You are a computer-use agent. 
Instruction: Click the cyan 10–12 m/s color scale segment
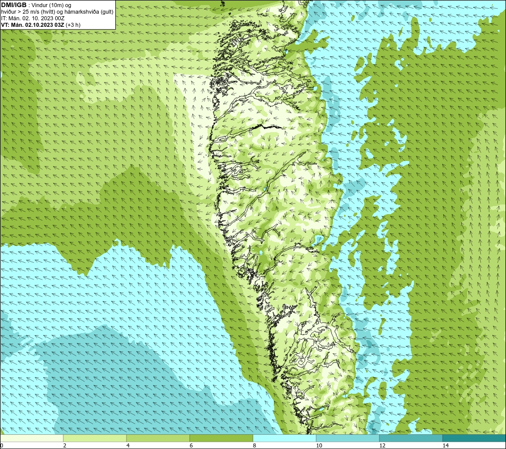coord(348,438)
